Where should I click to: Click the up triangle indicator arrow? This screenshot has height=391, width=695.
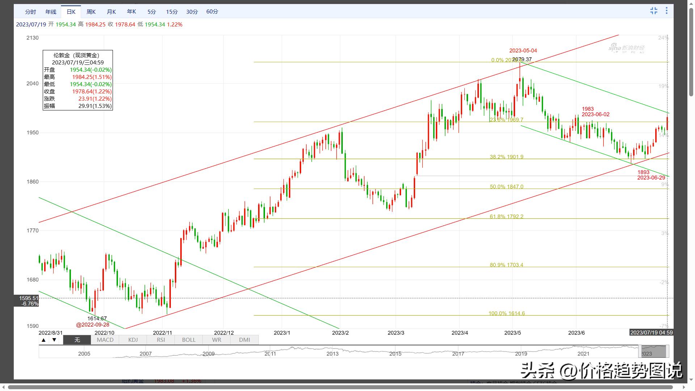43,340
